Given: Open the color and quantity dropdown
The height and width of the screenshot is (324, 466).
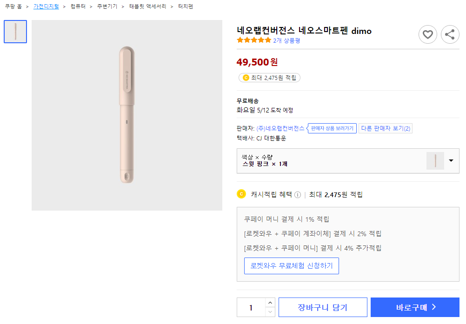Looking at the screenshot, I should pyautogui.click(x=451, y=161).
